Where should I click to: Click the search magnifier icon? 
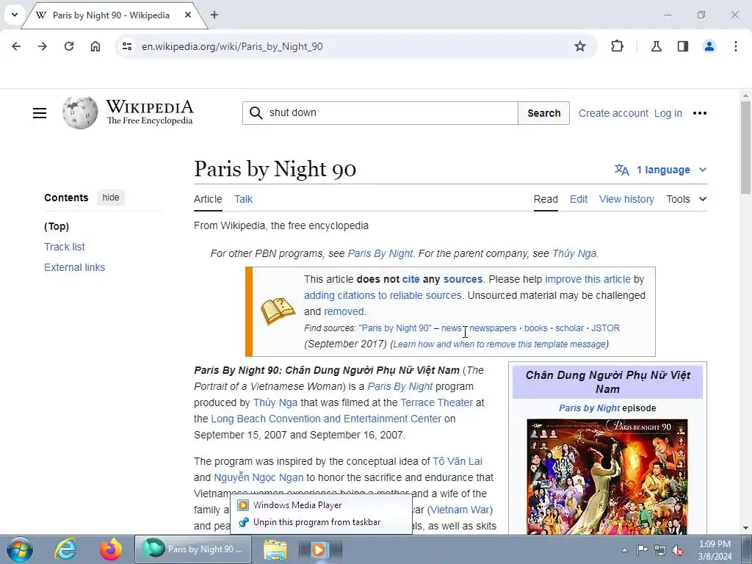tap(256, 113)
